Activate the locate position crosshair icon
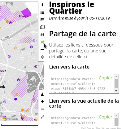Screen dimensions: 122x129 click(x=42, y=57)
